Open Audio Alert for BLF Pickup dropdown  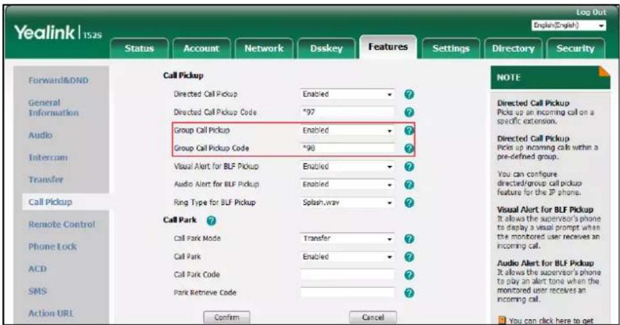coord(347,185)
